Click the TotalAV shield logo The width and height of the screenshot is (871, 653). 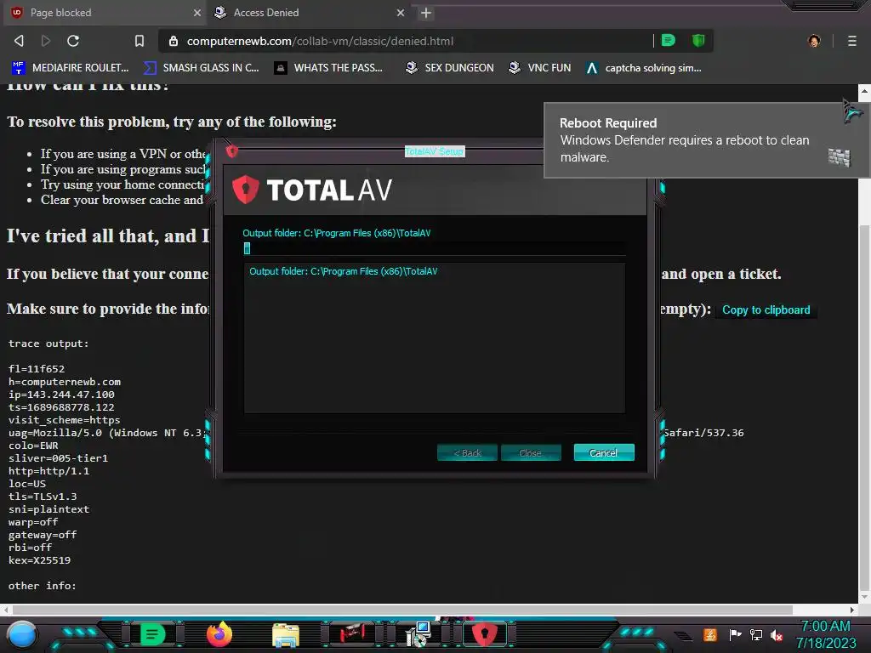246,190
